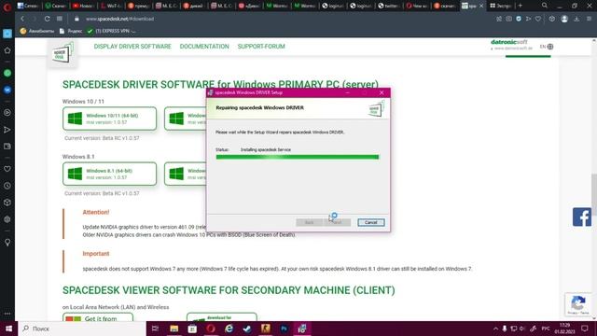This screenshot has height=336, width=597.
Task: Open the notification center icon
Action: tap(585, 329)
